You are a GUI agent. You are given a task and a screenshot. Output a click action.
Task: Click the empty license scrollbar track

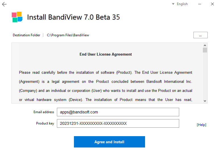click(205, 77)
